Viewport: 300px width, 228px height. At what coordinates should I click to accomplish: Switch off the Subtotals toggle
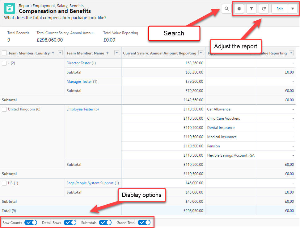click(105, 222)
